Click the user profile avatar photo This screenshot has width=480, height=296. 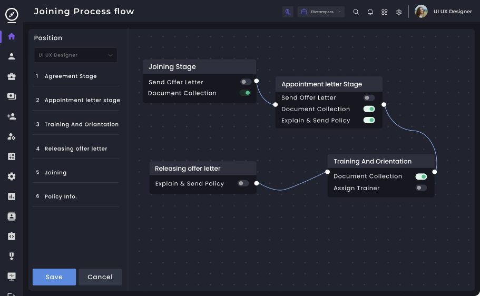421,12
